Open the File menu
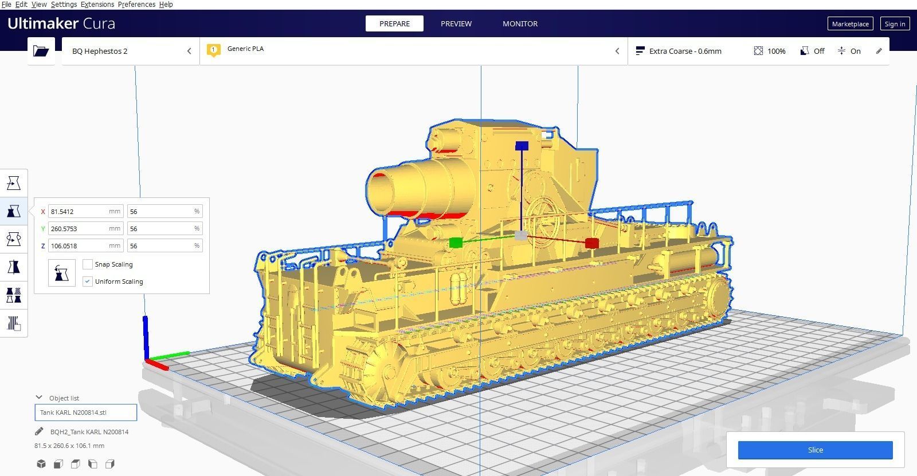 click(6, 4)
